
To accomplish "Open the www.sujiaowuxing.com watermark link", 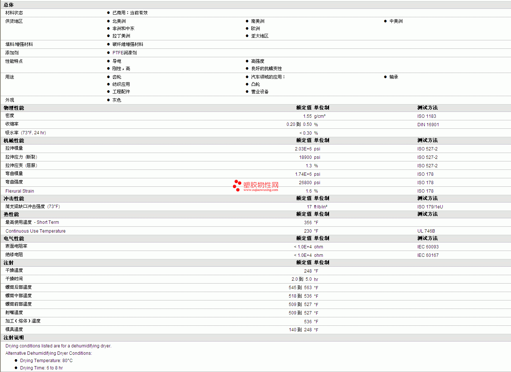I will pos(261,190).
